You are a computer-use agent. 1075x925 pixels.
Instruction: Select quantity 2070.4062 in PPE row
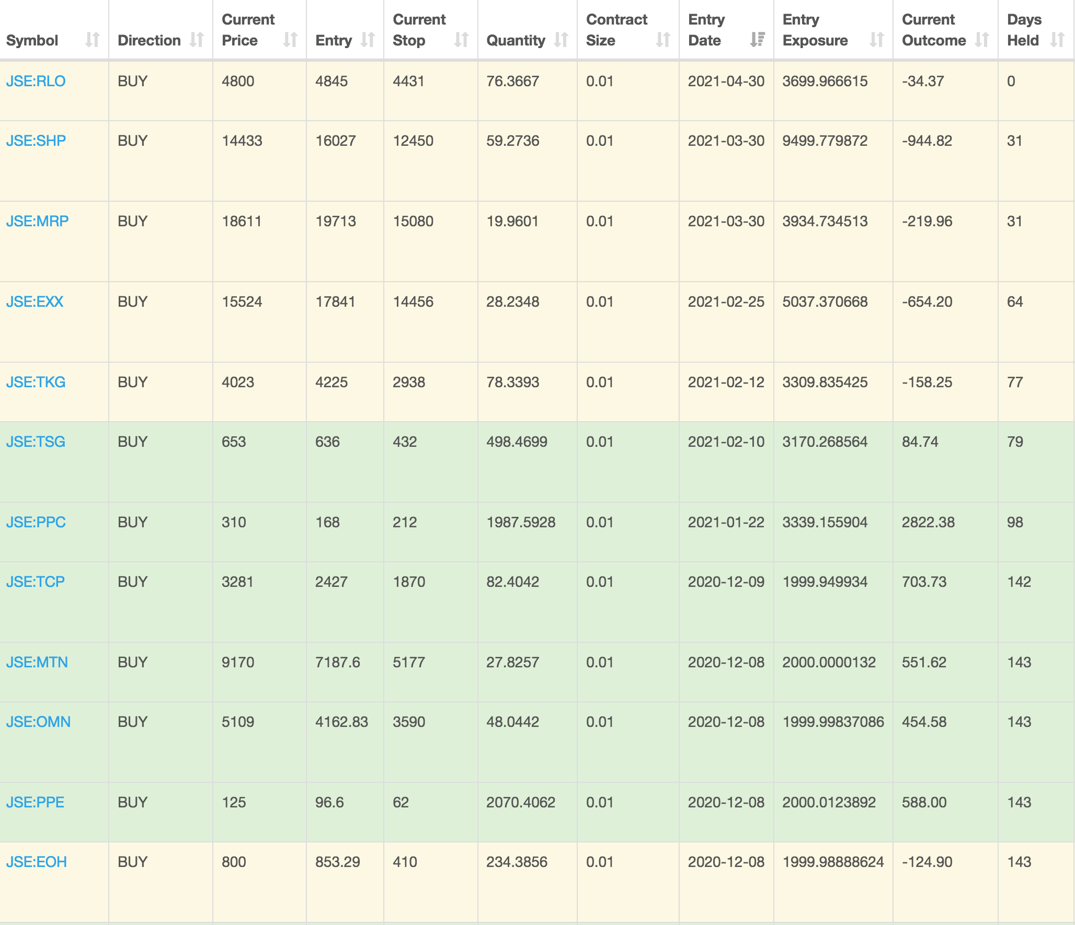tap(521, 802)
